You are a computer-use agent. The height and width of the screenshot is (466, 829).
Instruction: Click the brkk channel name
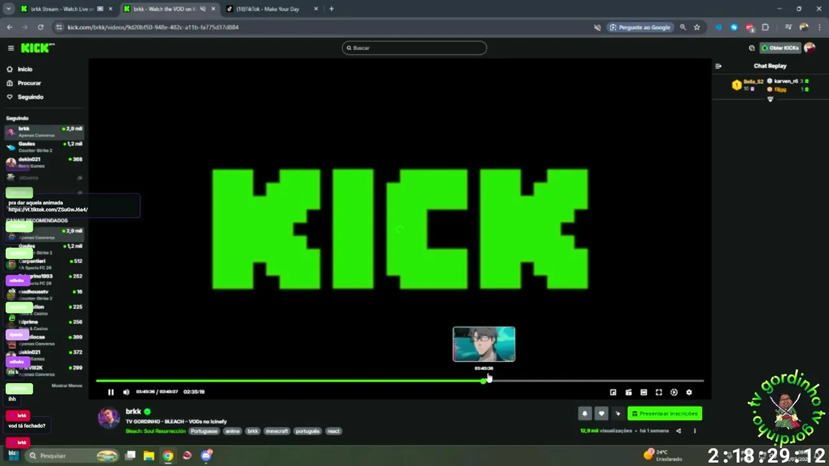(133, 412)
